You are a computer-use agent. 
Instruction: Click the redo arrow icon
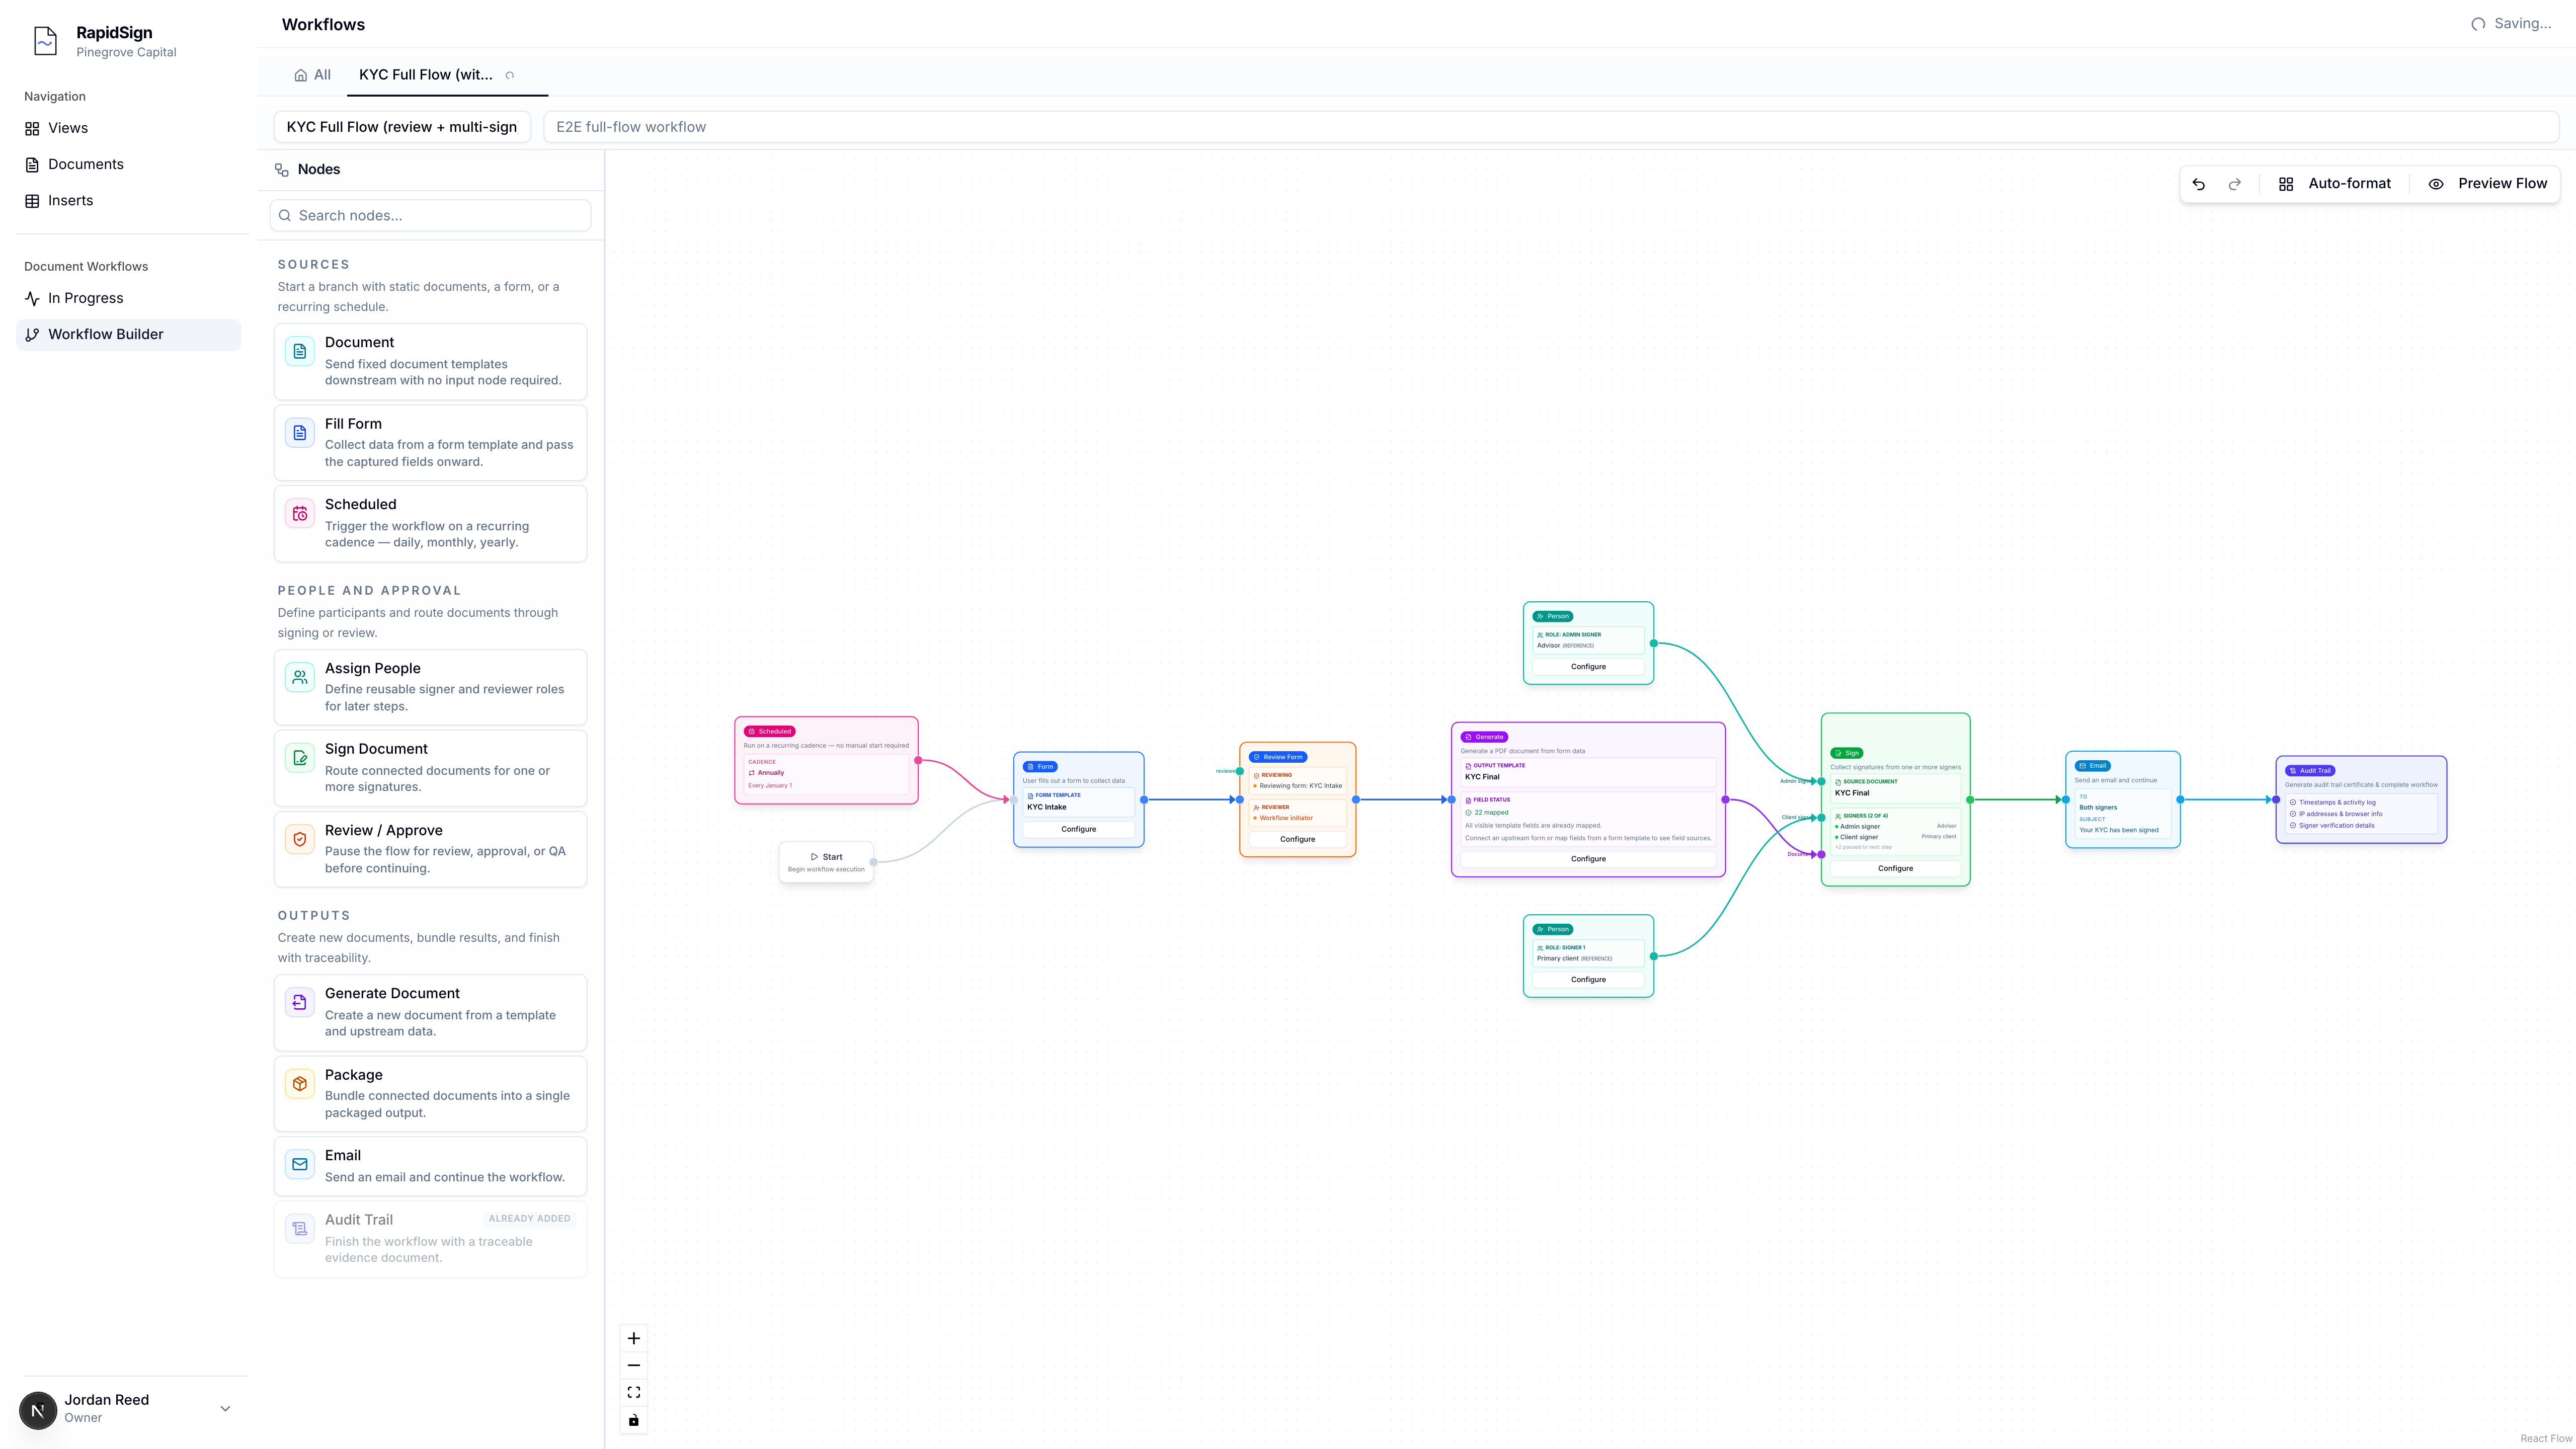2234,184
